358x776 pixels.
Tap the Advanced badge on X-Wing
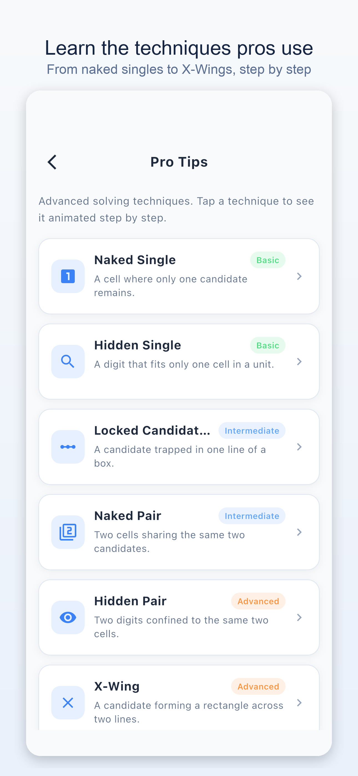(258, 686)
